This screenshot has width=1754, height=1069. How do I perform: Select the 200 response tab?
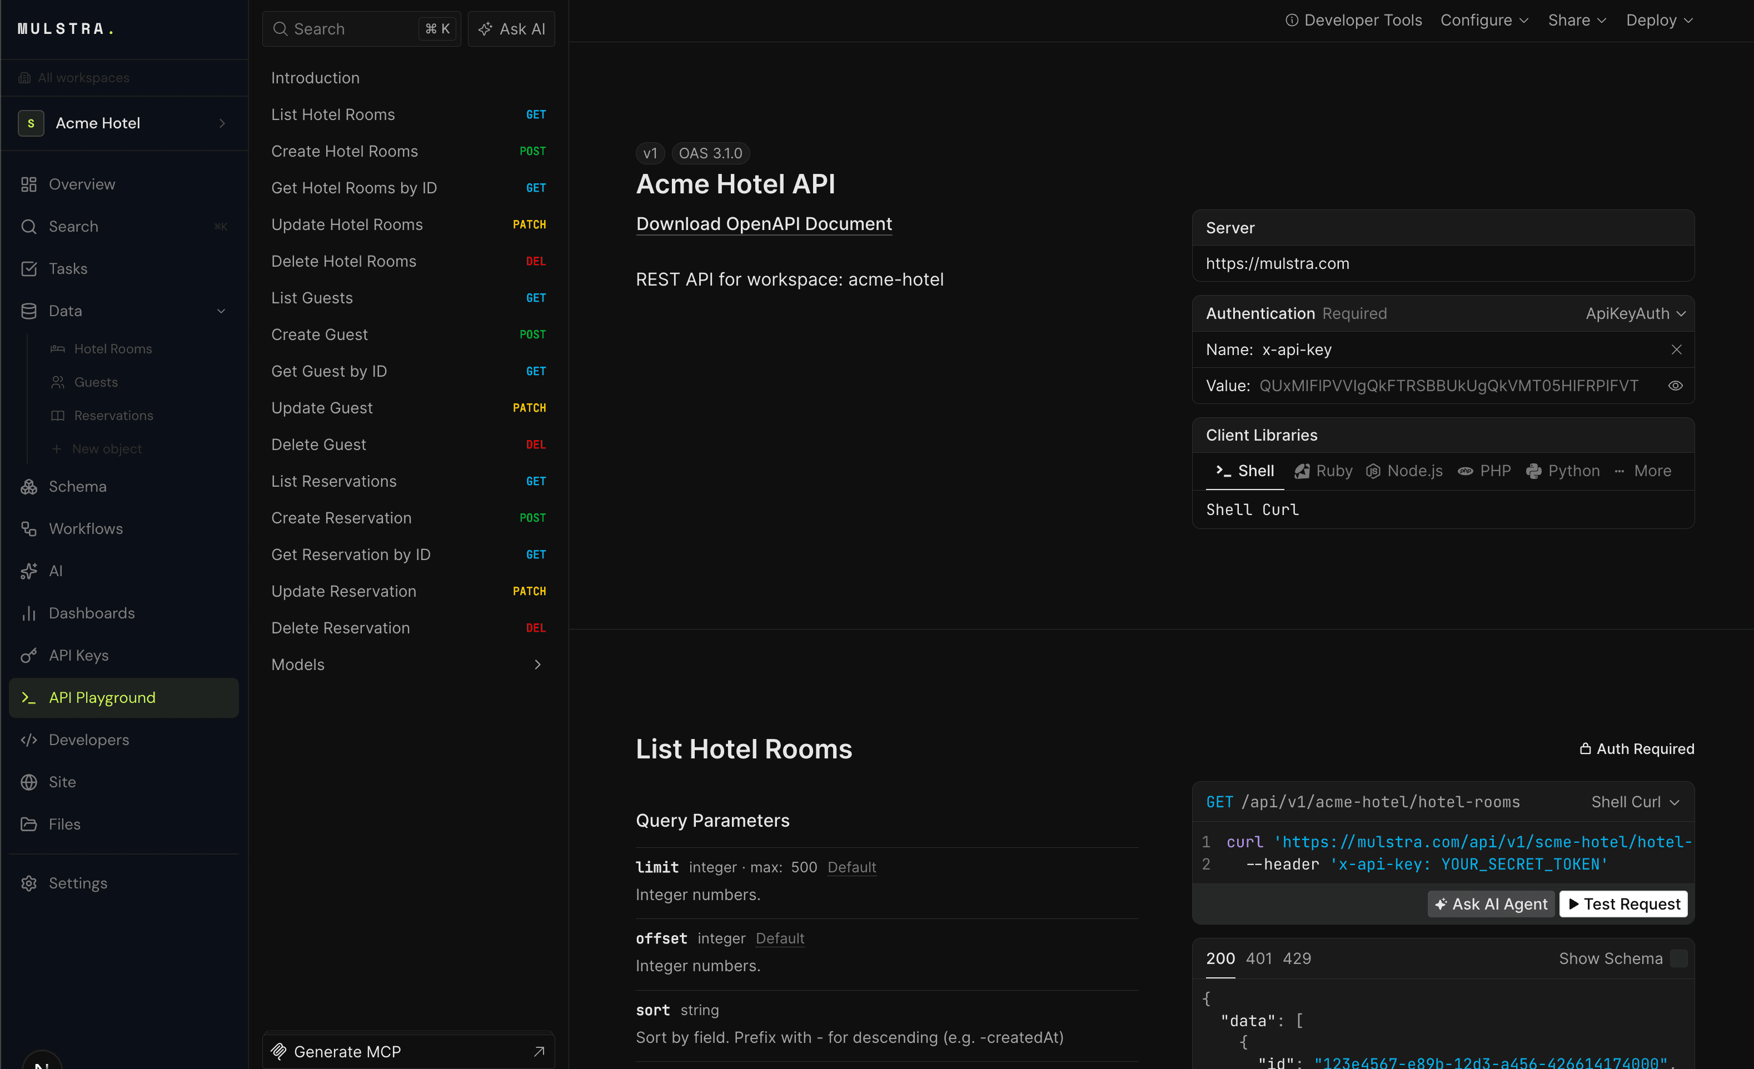click(1220, 958)
